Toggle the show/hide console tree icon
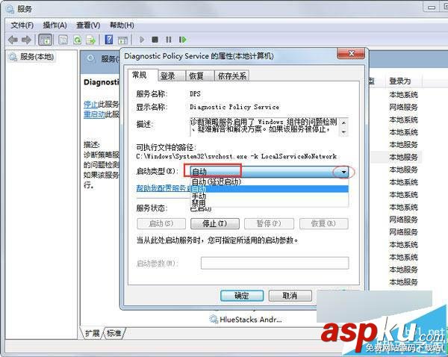Viewport: 448px width, 357px height. point(45,40)
